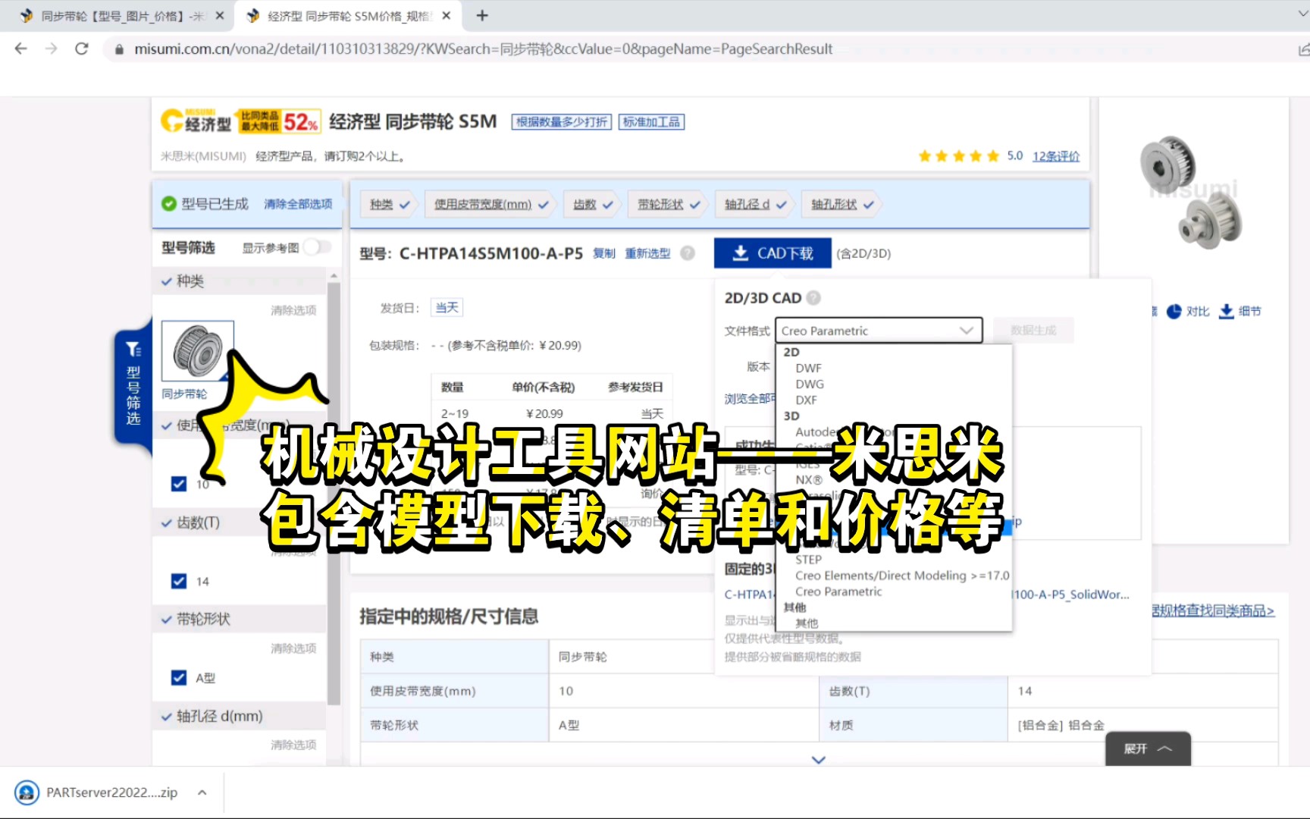Click the five-star rating icons
Viewport: 1310px width, 819px height.
(x=959, y=156)
